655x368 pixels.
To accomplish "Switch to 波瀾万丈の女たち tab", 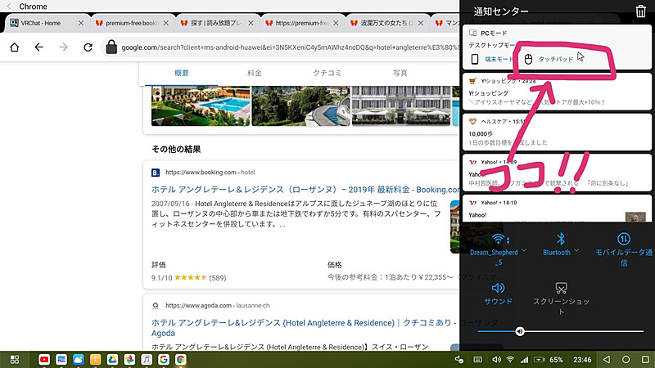I will pos(386,23).
